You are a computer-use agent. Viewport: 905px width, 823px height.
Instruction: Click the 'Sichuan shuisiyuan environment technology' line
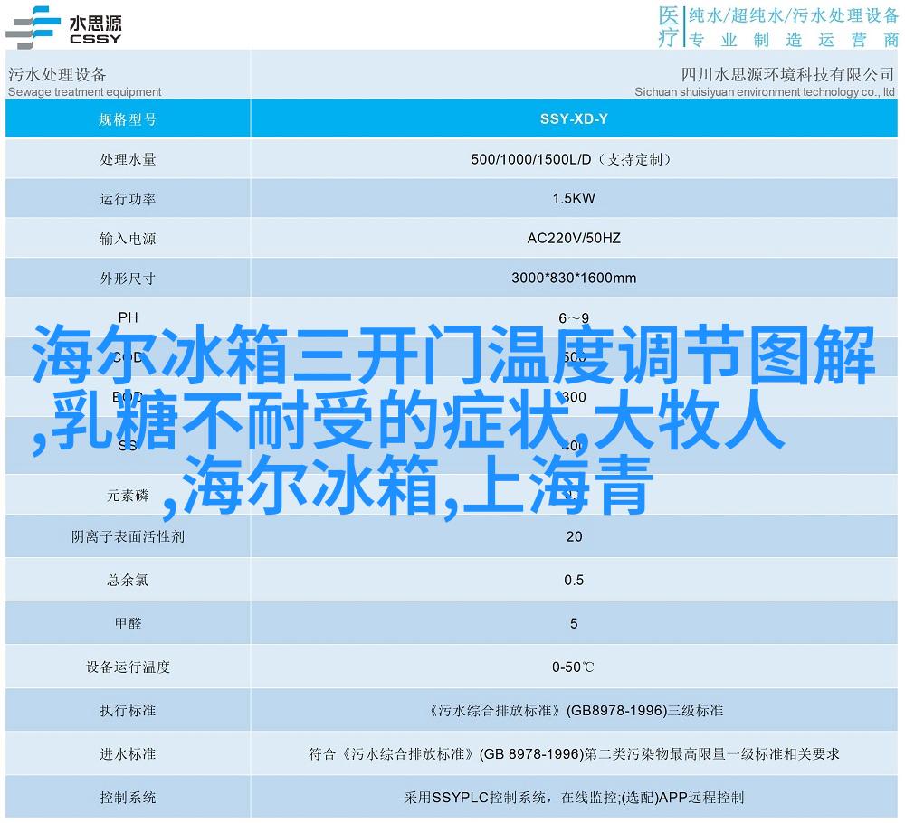(x=765, y=91)
